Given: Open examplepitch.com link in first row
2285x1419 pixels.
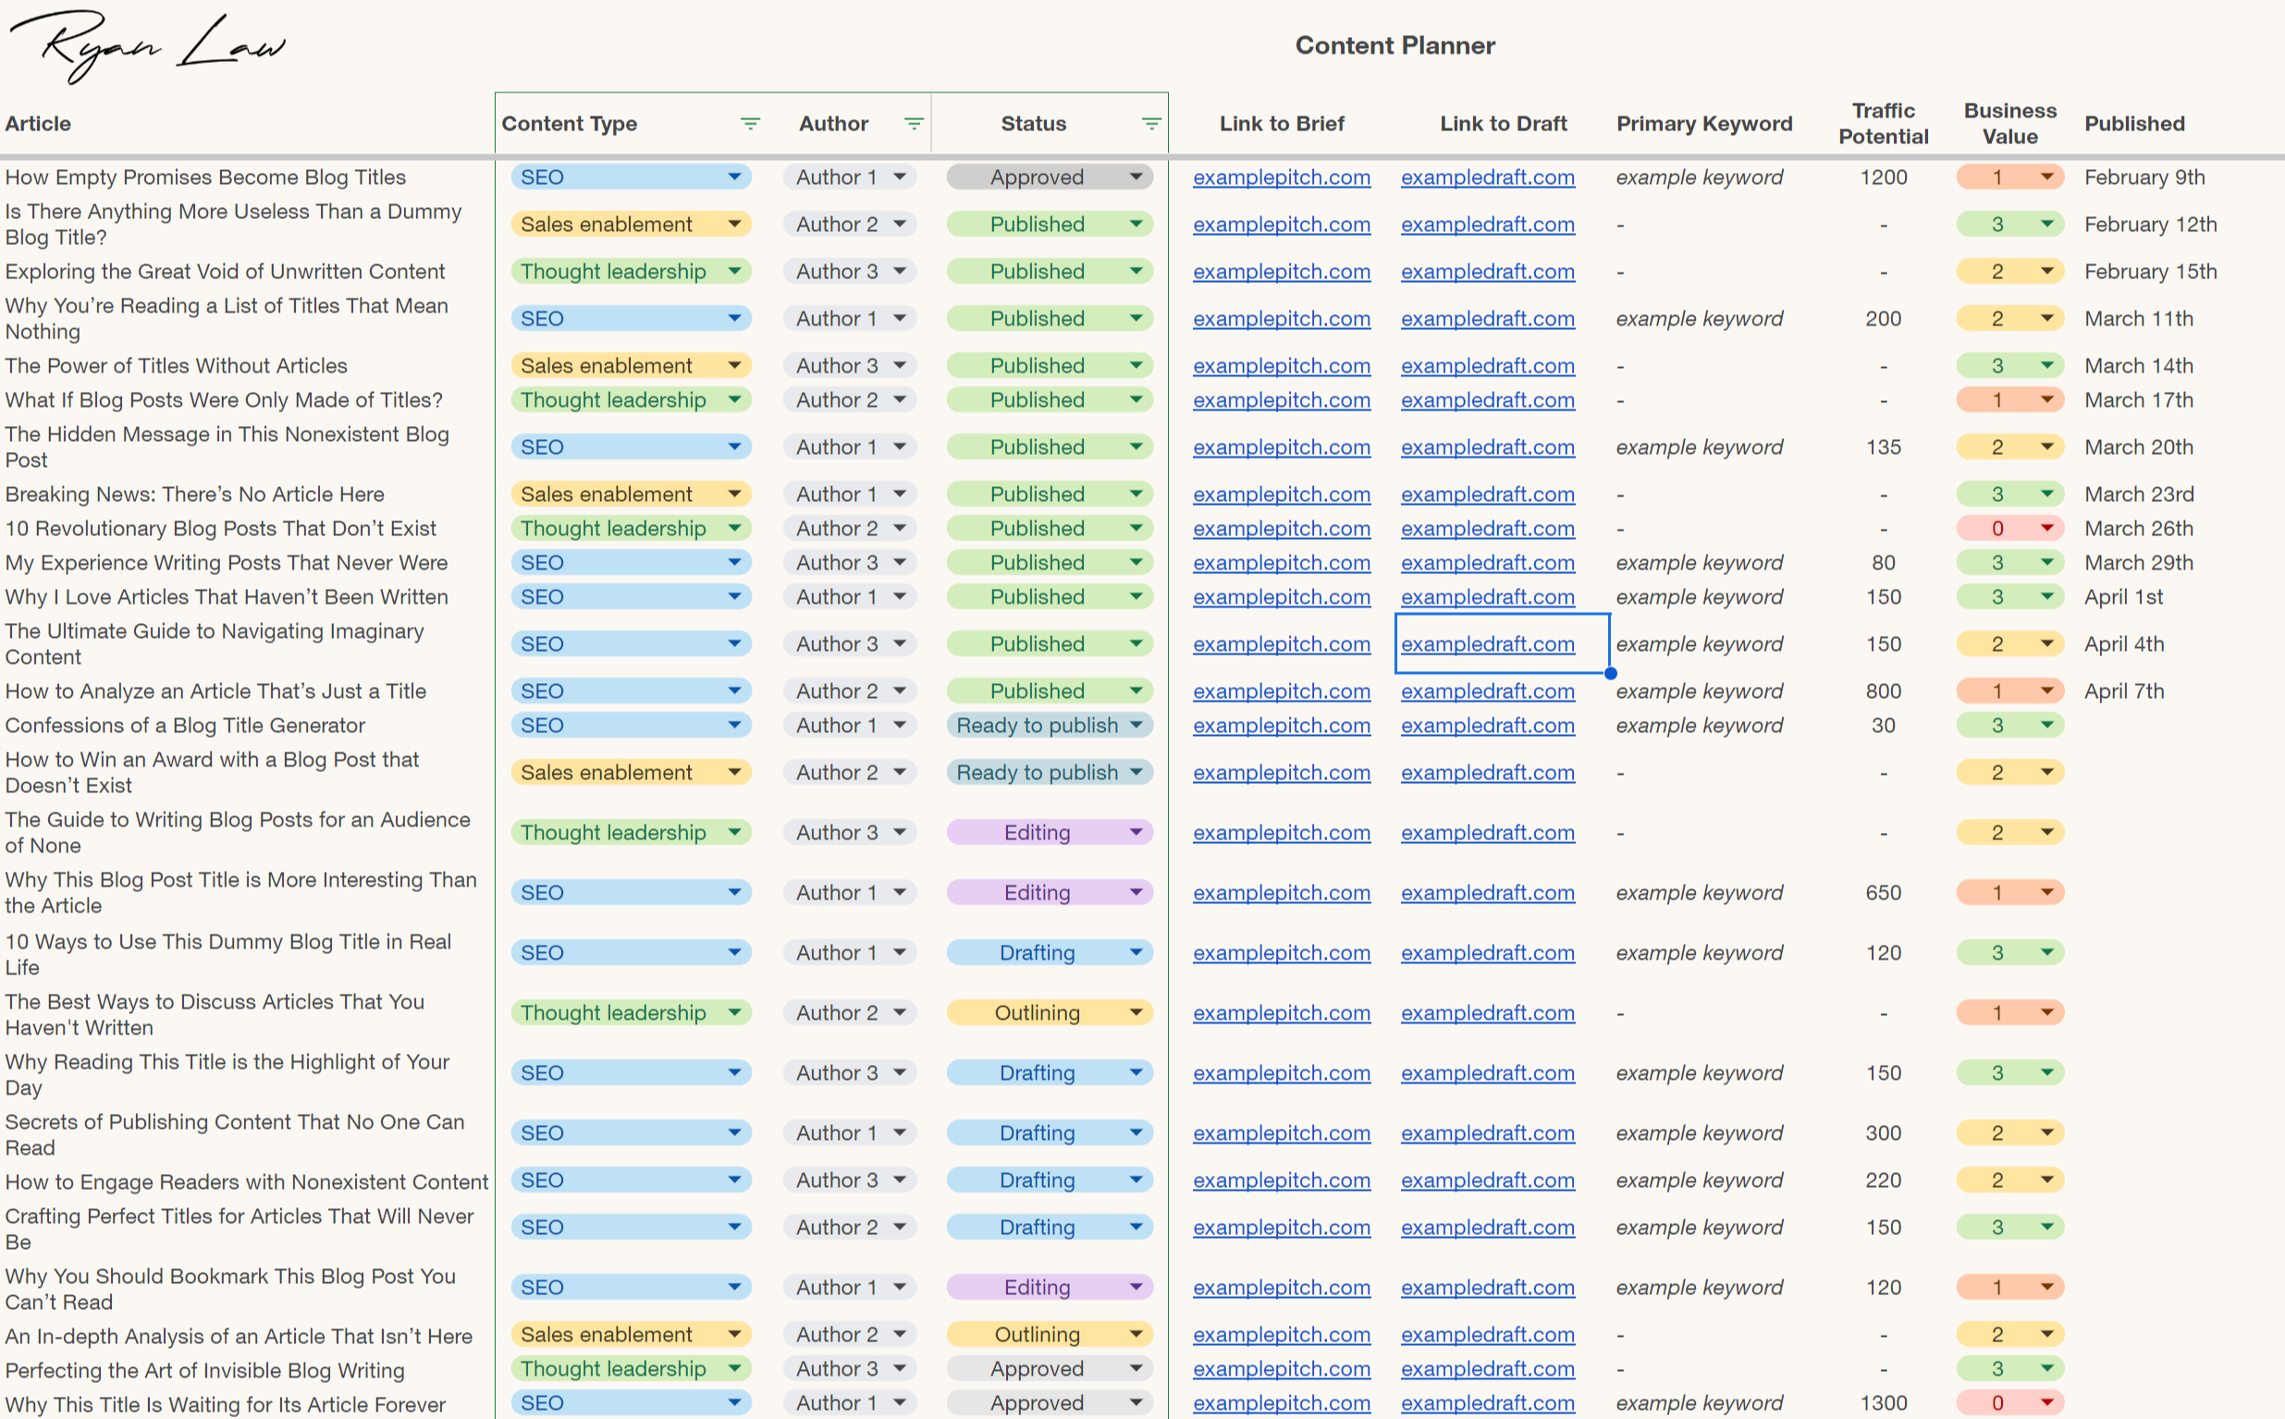Looking at the screenshot, I should point(1282,177).
